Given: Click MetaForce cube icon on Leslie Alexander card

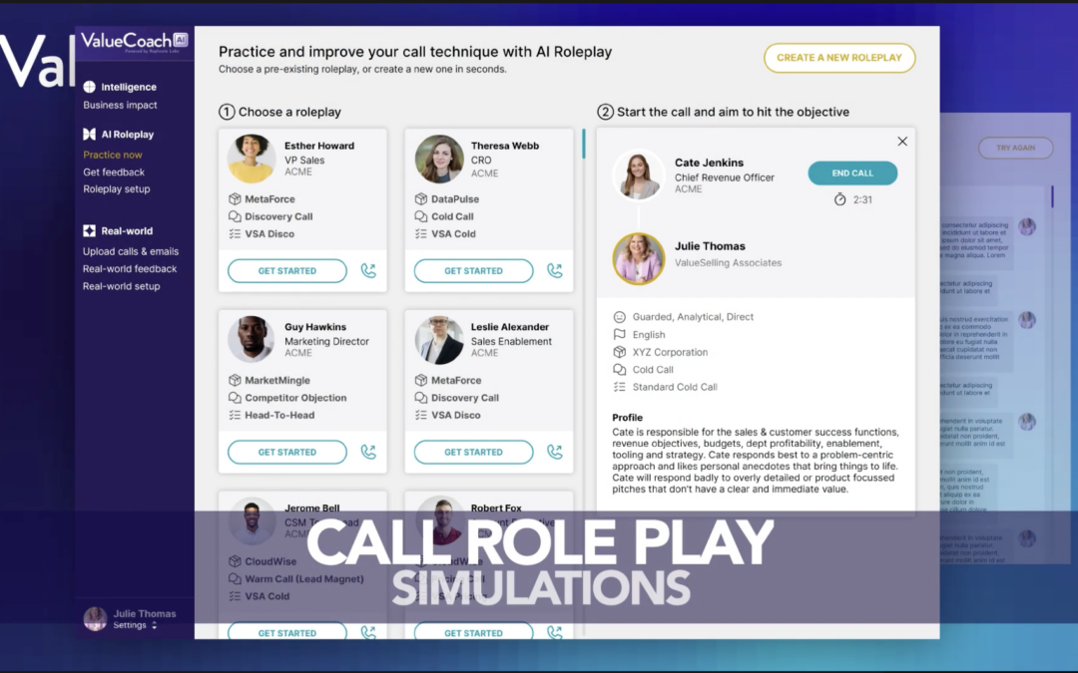Looking at the screenshot, I should point(421,380).
